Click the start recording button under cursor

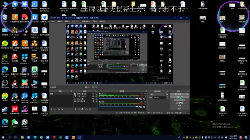(x=179, y=97)
